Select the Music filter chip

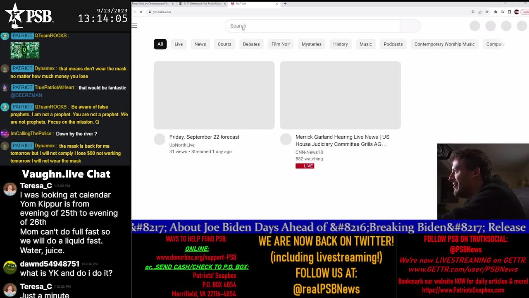point(366,44)
